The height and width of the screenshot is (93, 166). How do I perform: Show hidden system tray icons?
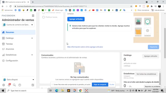pyautogui.click(x=127, y=91)
